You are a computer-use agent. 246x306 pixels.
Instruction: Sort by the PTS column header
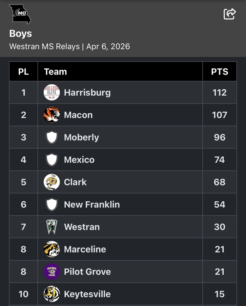click(219, 72)
